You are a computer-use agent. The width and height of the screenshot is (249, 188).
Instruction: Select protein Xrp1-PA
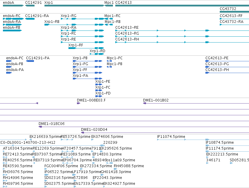87,79
